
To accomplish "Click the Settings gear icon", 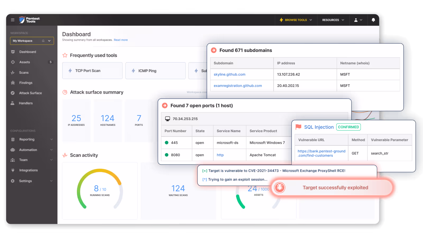I will click(13, 181).
